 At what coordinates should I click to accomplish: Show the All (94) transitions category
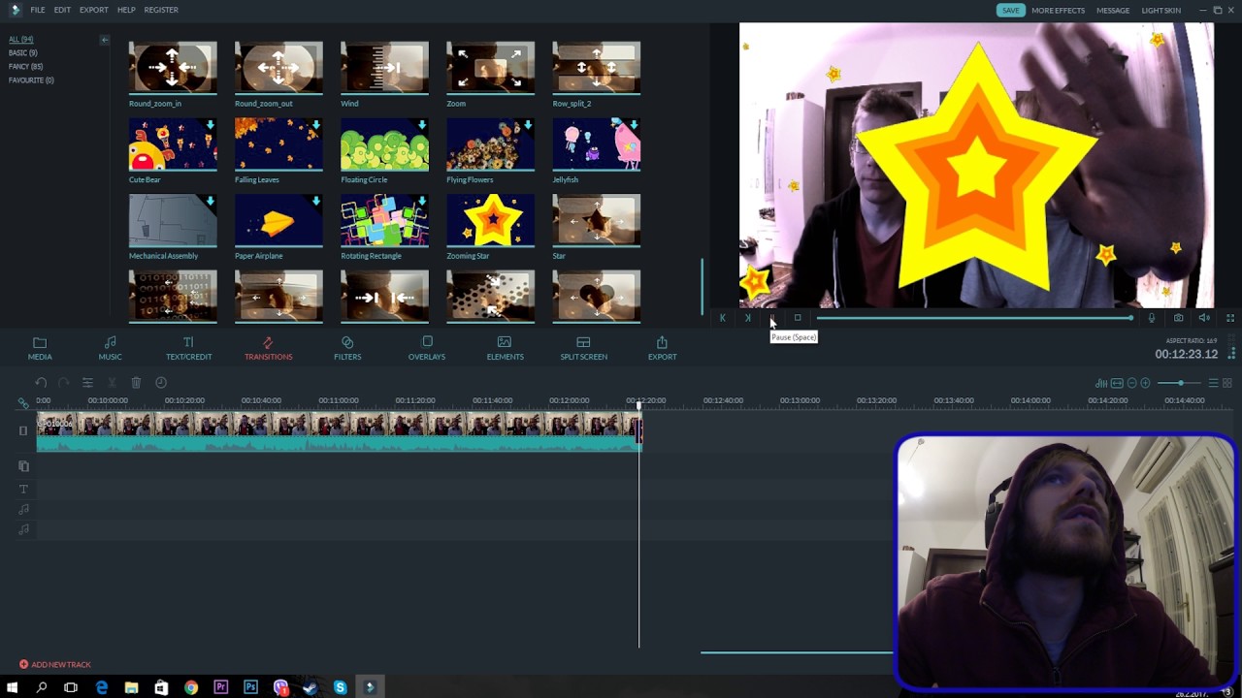pos(20,40)
